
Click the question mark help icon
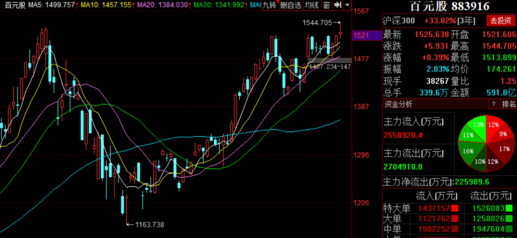tap(494, 104)
